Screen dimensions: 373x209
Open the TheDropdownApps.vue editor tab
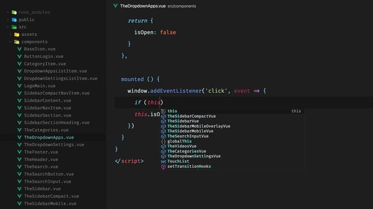click(x=154, y=6)
